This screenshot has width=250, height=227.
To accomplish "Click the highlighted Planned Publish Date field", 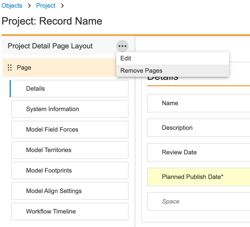I will point(198,177).
